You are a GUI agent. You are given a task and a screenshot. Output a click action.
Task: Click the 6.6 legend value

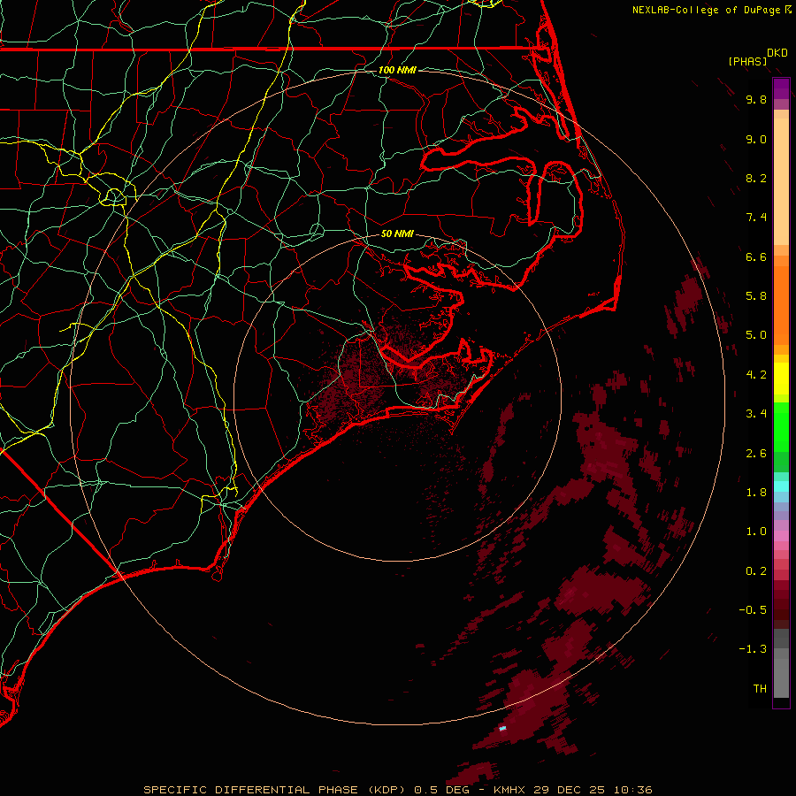(x=756, y=256)
